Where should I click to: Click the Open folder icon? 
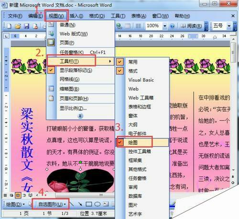point(18,26)
